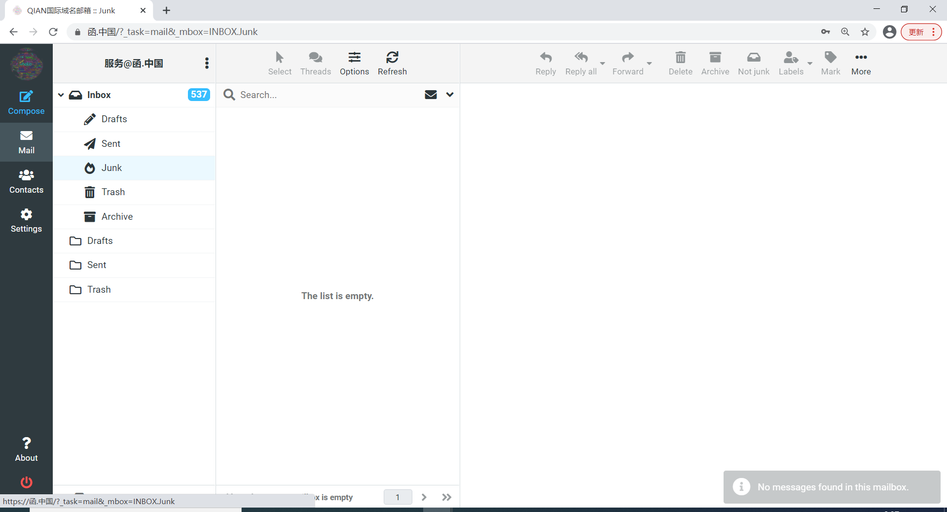Open the More actions menu
Screen dimensions: 947x512
[x=861, y=63]
